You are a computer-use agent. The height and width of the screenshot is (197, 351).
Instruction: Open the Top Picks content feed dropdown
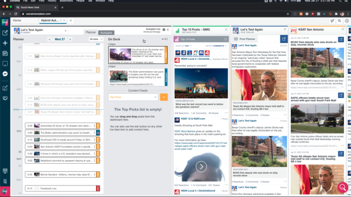pyautogui.click(x=133, y=97)
